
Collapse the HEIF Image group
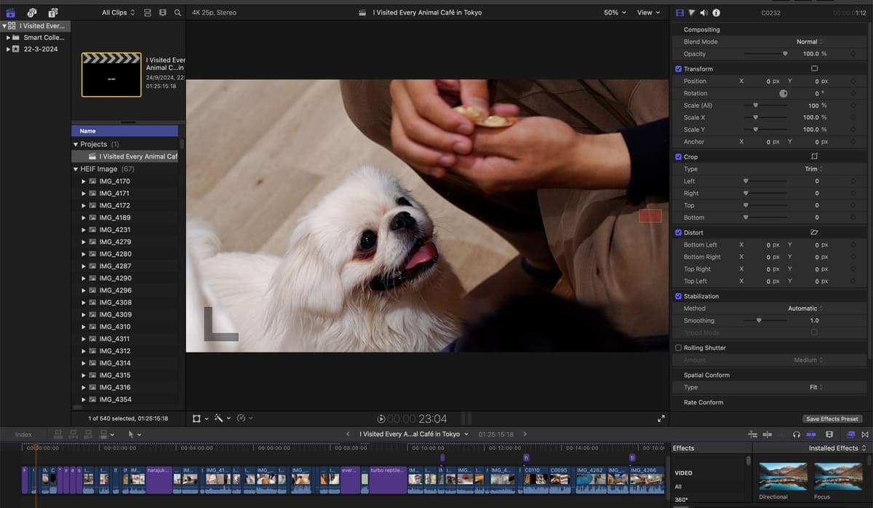[76, 169]
